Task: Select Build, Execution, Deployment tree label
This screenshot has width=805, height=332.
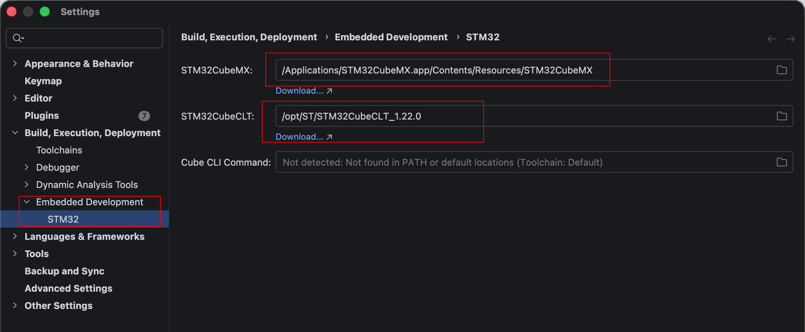Action: click(92, 133)
